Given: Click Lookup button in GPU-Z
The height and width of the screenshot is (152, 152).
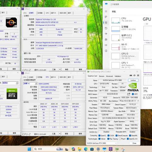Looking at the screenshot, I should tap(133, 80).
